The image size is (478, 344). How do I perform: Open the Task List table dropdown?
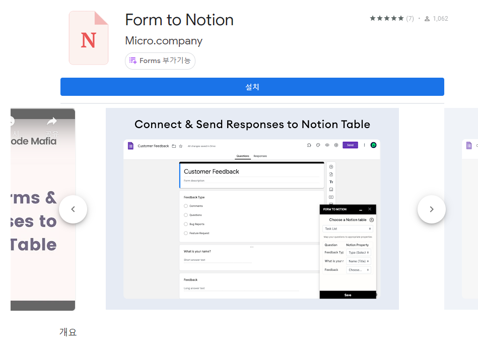(x=348, y=228)
